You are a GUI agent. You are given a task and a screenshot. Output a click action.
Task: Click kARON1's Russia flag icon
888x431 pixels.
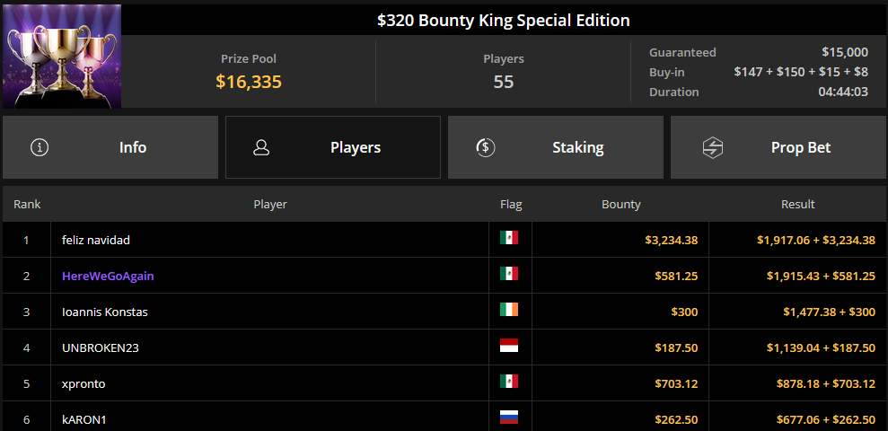[508, 418]
